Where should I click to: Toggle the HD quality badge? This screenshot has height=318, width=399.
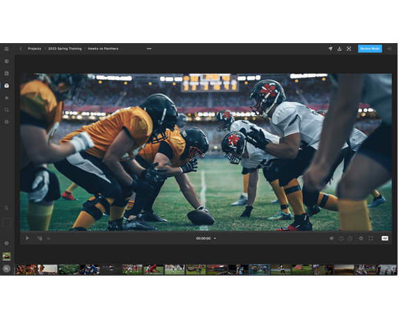tap(385, 238)
